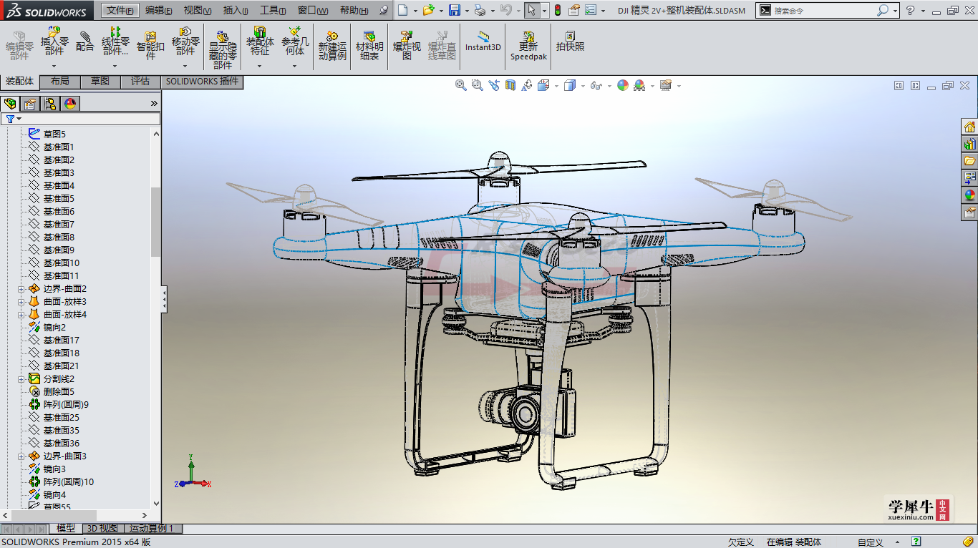The image size is (978, 548).
Task: Open tree filter funnel dropdown
Action: coord(13,119)
